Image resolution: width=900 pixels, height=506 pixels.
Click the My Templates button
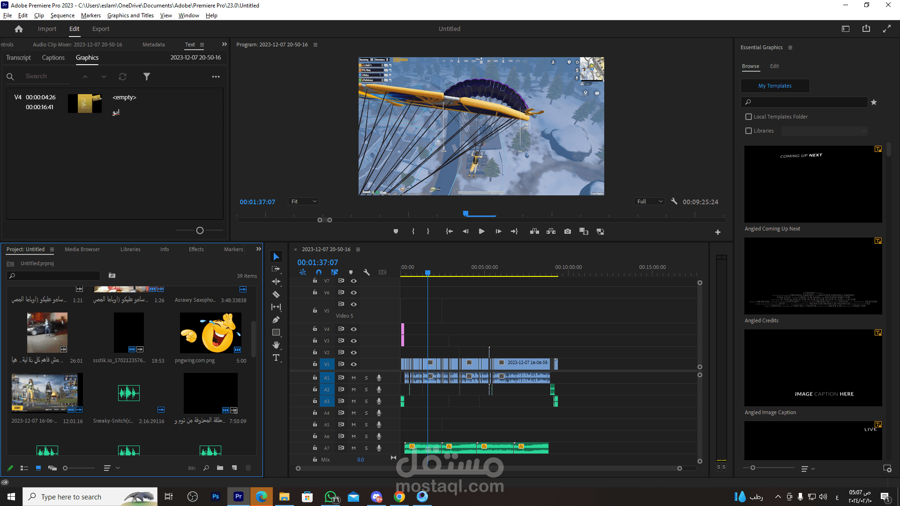pyautogui.click(x=775, y=86)
